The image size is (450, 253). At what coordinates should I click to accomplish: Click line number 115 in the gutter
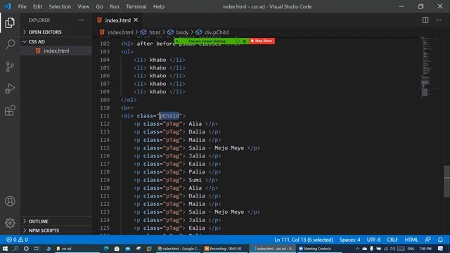click(x=105, y=148)
